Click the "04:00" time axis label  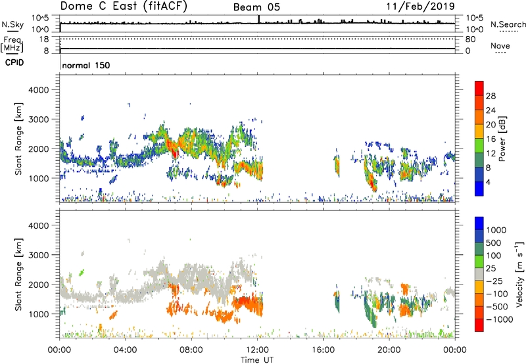(x=126, y=350)
